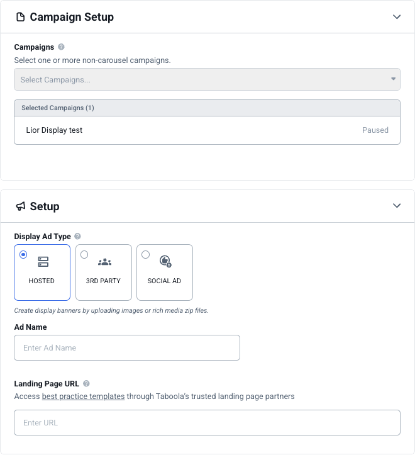This screenshot has width=415, height=455.
Task: Click the Setup megaphone icon
Action: click(x=21, y=206)
